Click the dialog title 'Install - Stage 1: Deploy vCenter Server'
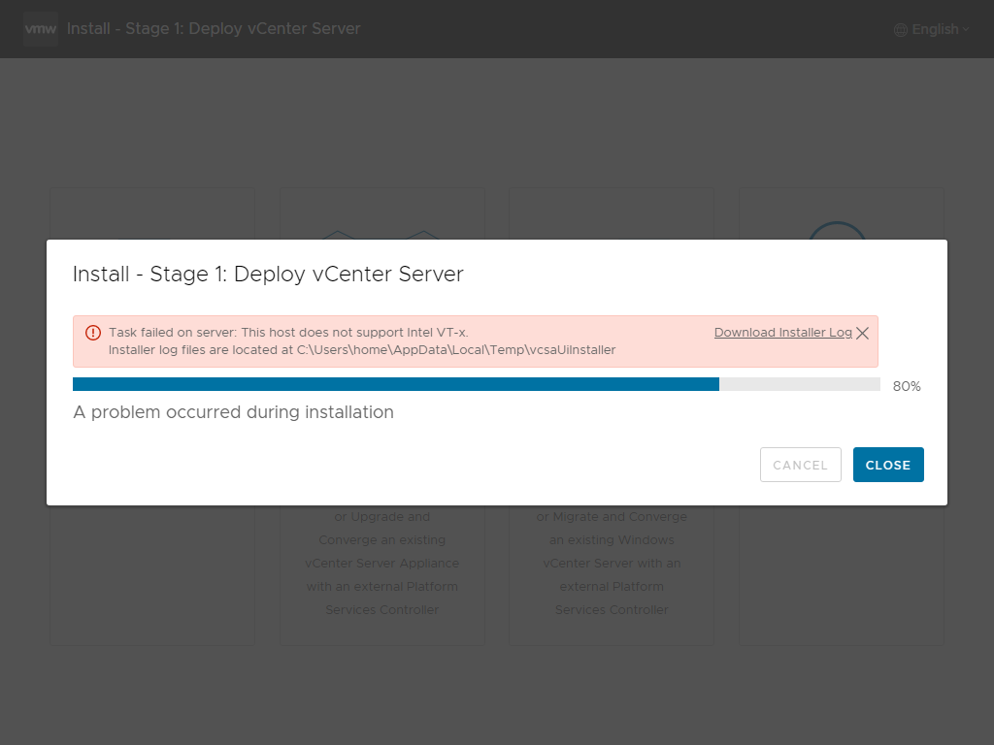The width and height of the screenshot is (994, 745). pos(268,275)
